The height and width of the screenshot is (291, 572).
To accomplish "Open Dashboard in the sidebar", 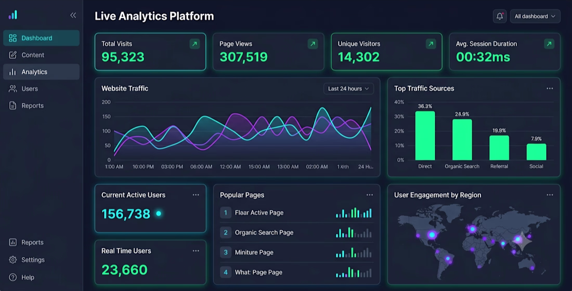I will tap(41, 38).
